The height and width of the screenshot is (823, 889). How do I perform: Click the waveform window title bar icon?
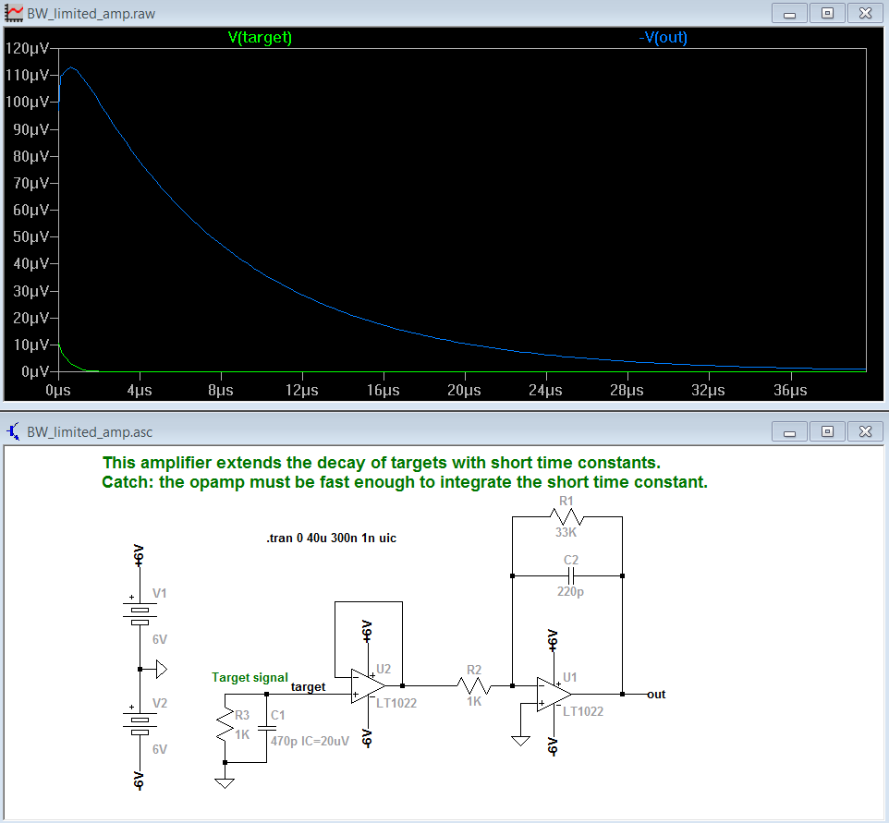tap(14, 13)
